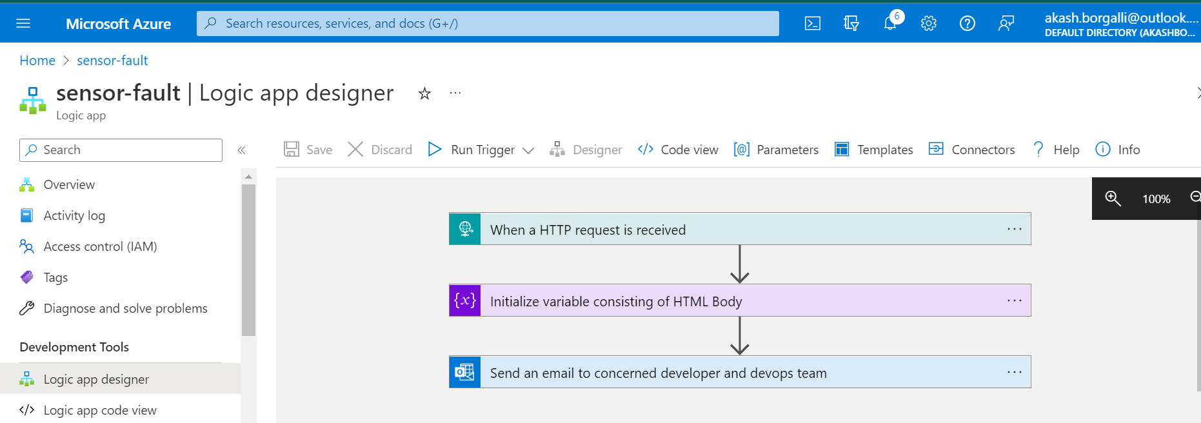Click the scrollbar up arrow
Screen dimensions: 1201x423
tap(248, 176)
